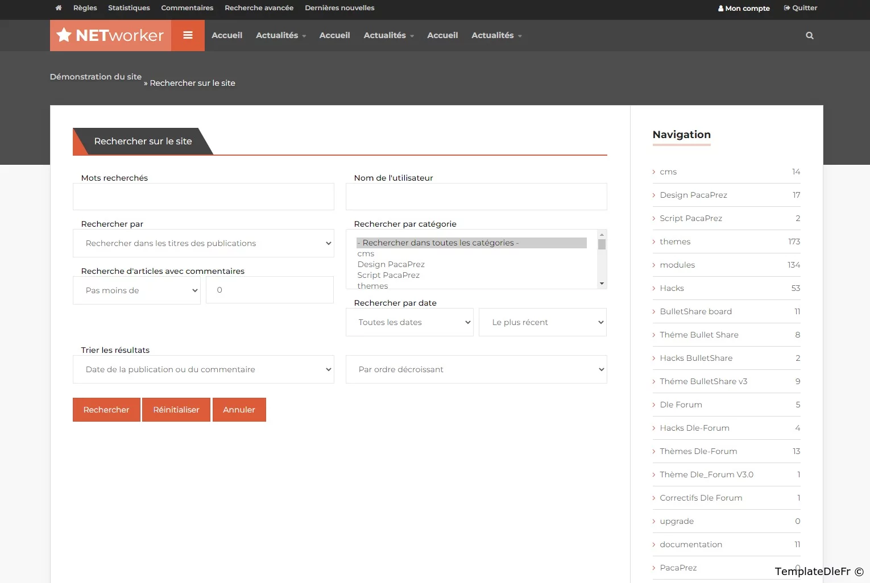The width and height of the screenshot is (870, 583).
Task: Select Design PacaPrez in category list
Action: 391,264
